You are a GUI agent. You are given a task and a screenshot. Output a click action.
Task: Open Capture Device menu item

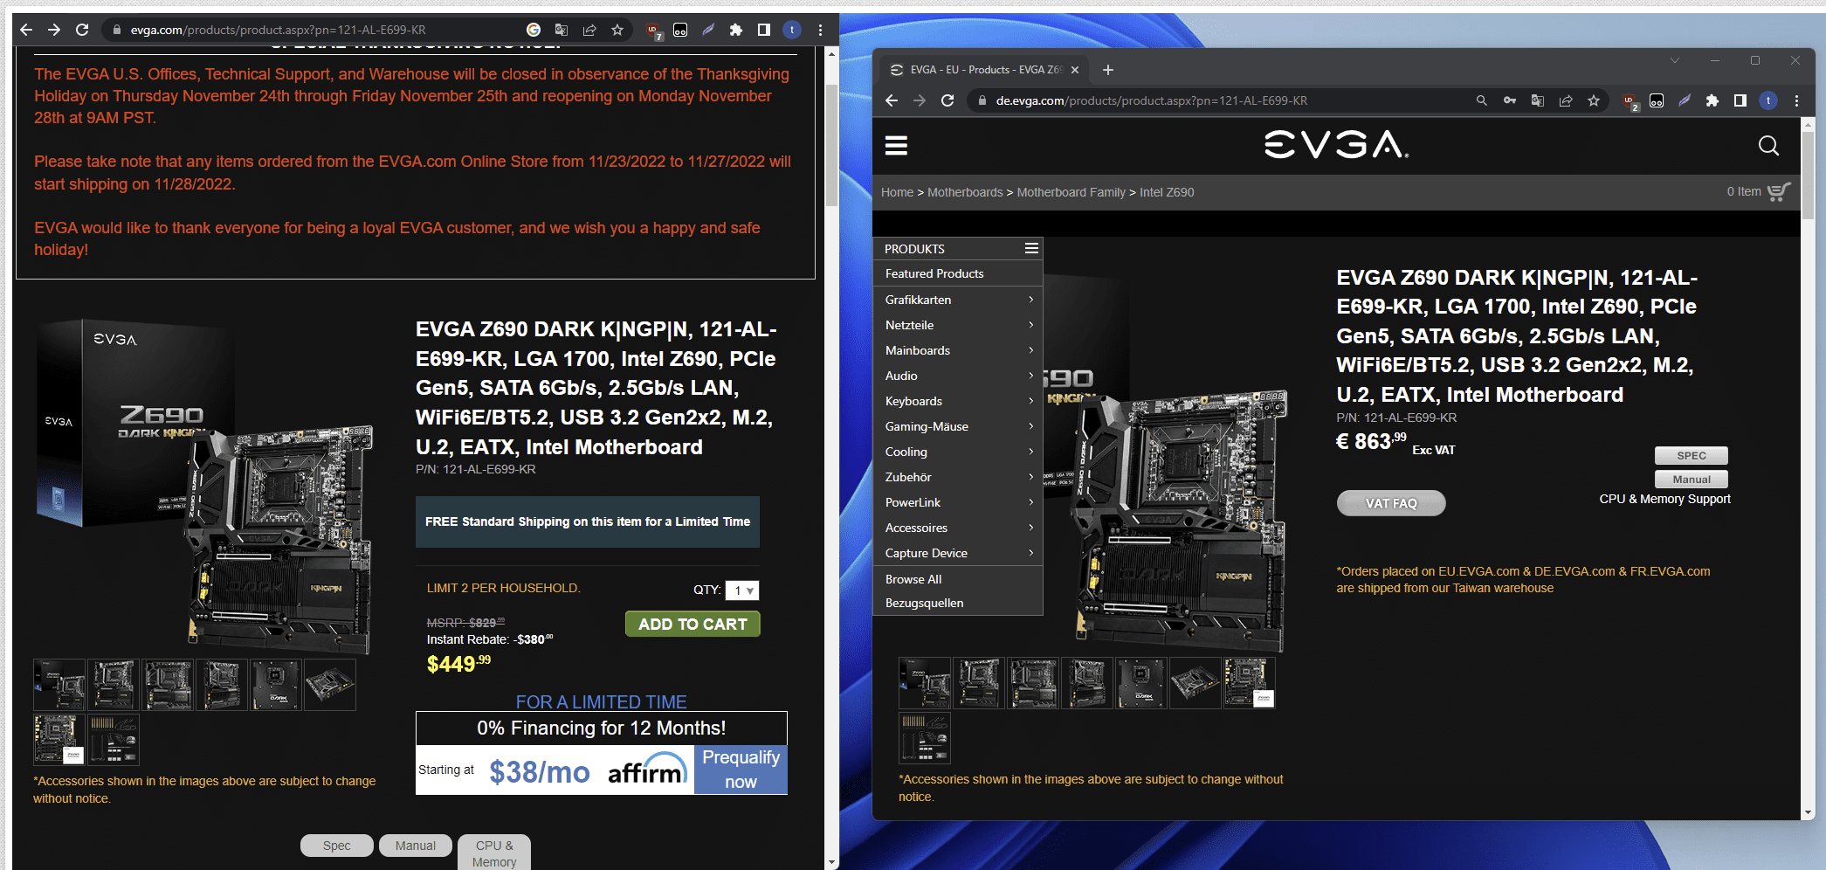pyautogui.click(x=957, y=553)
